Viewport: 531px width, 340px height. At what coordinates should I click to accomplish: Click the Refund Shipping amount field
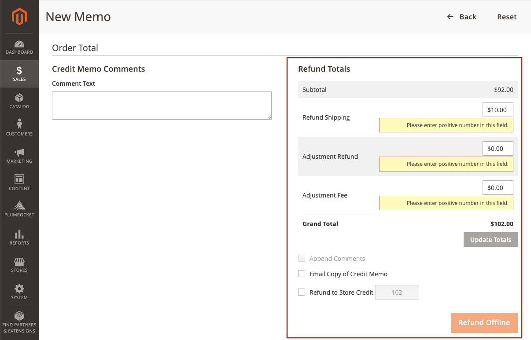pos(498,110)
